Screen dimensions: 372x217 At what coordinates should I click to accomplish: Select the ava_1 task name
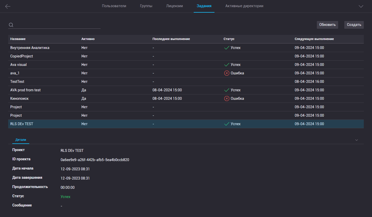coord(15,73)
